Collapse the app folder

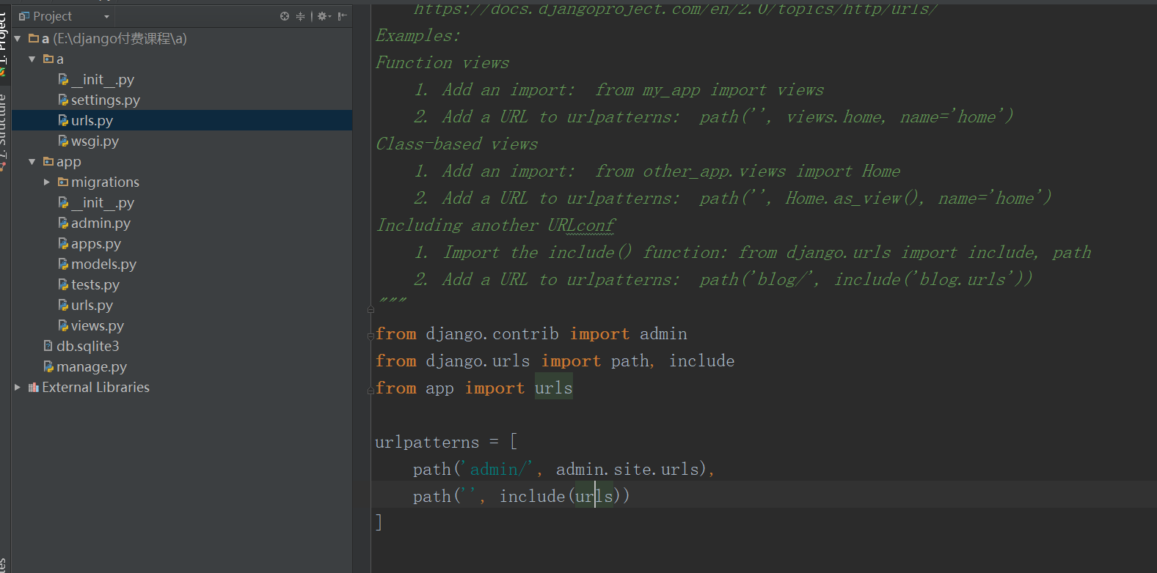[x=32, y=161]
